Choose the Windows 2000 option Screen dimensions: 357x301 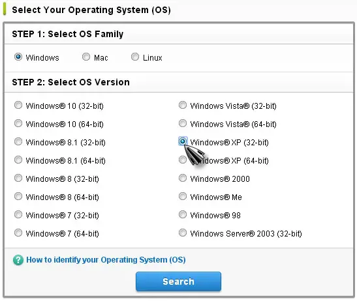[x=183, y=178]
